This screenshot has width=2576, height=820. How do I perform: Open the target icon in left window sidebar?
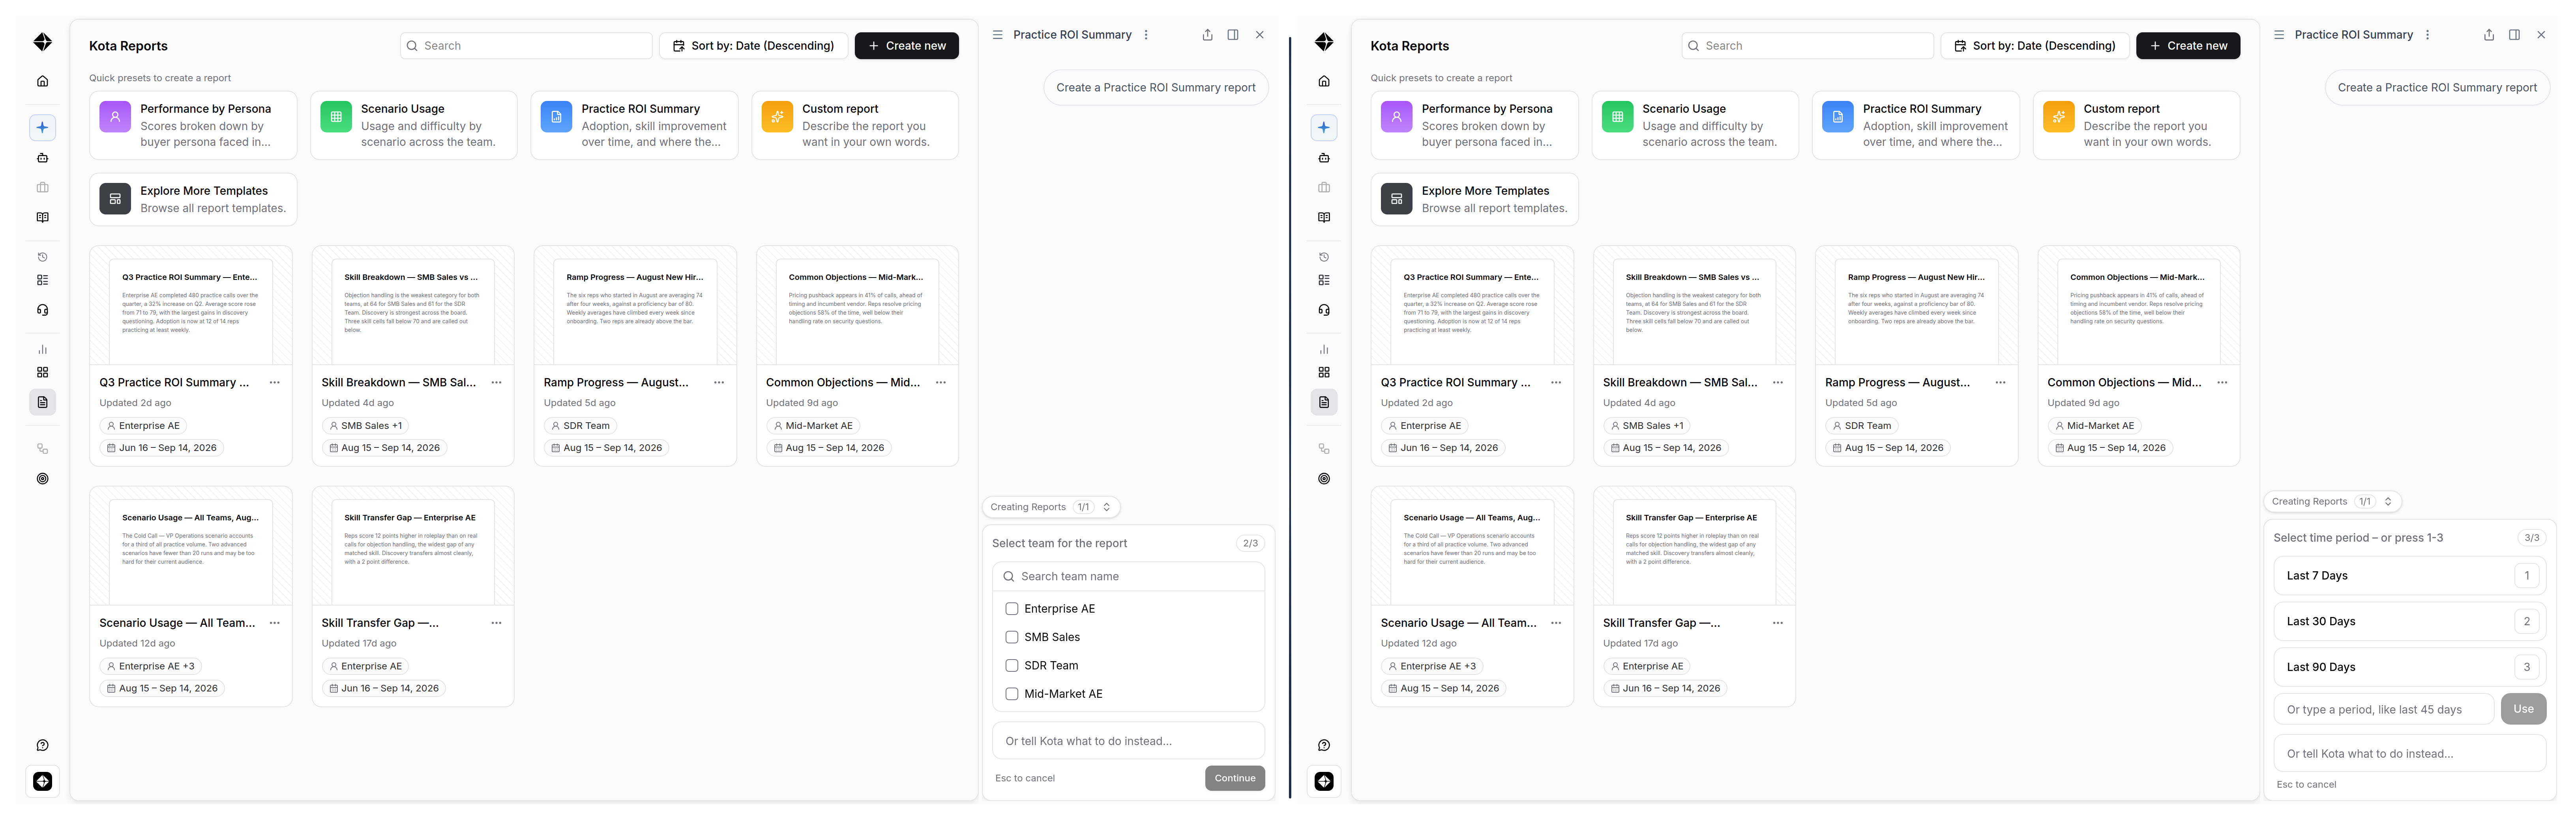click(x=42, y=479)
